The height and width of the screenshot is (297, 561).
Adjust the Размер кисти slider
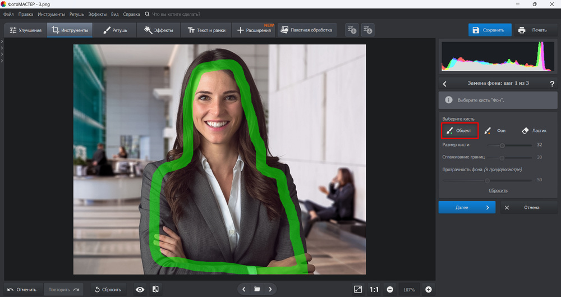pyautogui.click(x=502, y=145)
